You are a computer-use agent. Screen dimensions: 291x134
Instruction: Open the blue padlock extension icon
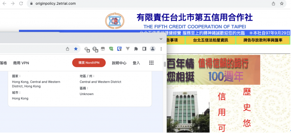point(119,49)
